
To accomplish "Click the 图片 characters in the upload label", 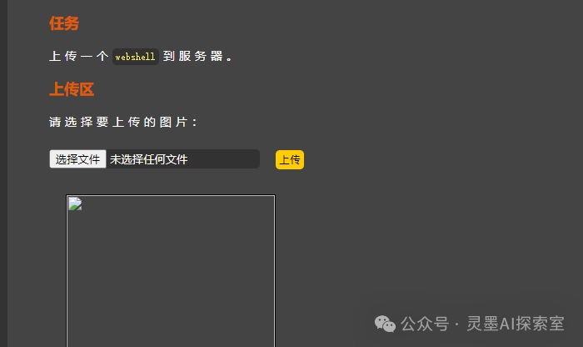I will pos(173,122).
